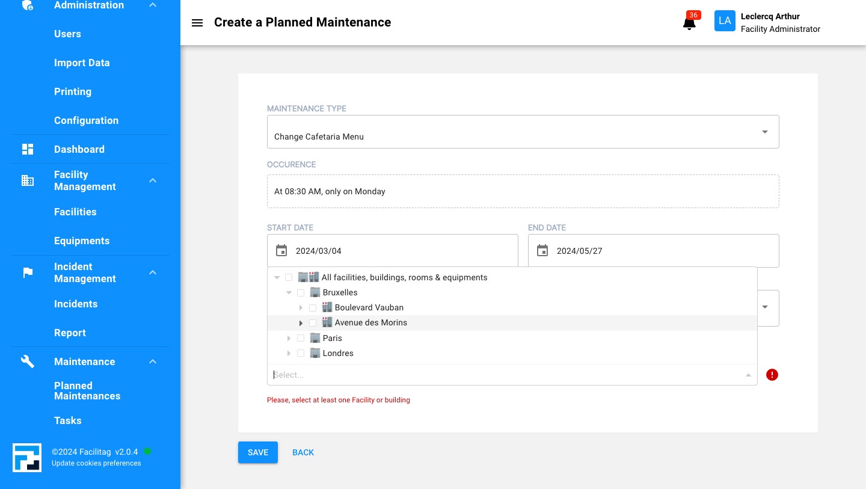Expand the Londres tree node
Screen dimensions: 866x489
[289, 354]
